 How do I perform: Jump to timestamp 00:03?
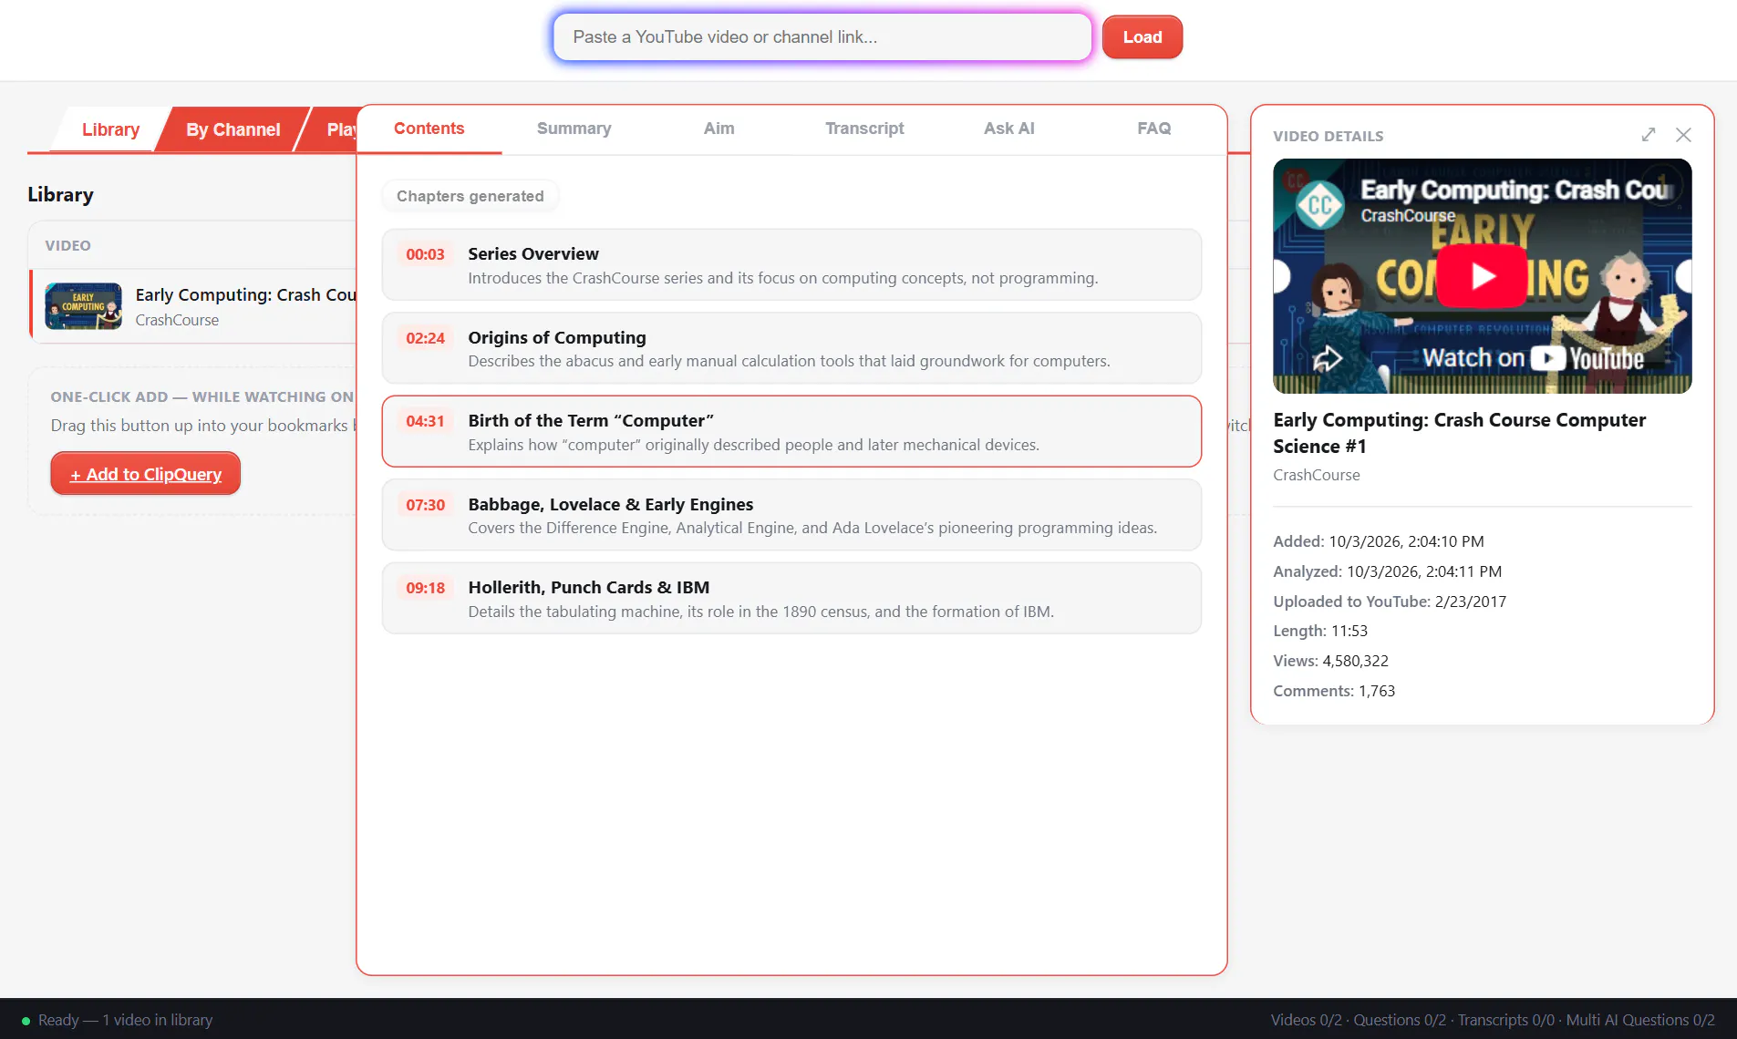pos(425,254)
